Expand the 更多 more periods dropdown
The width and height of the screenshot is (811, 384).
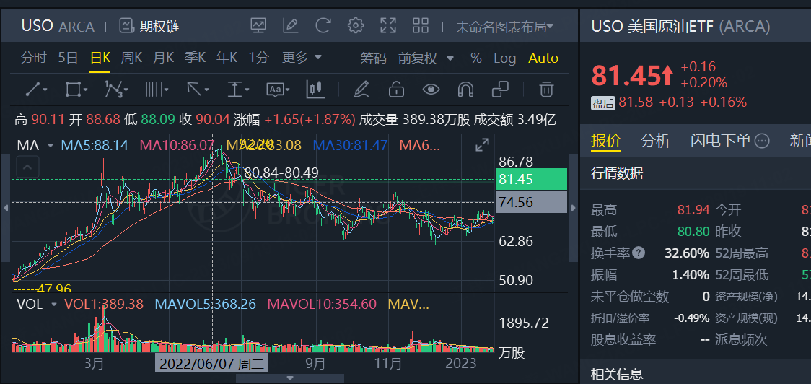click(302, 58)
